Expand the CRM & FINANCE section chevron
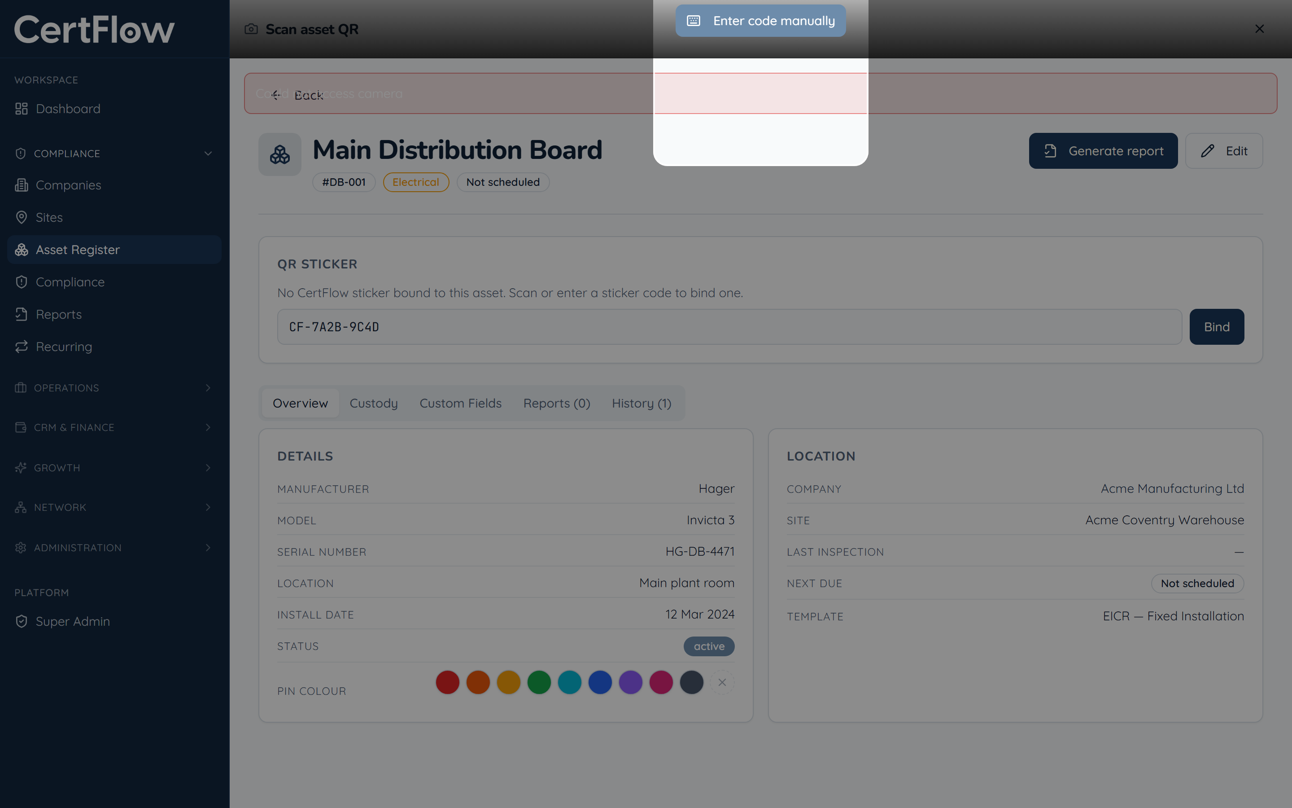Viewport: 1292px width, 808px height. 208,427
